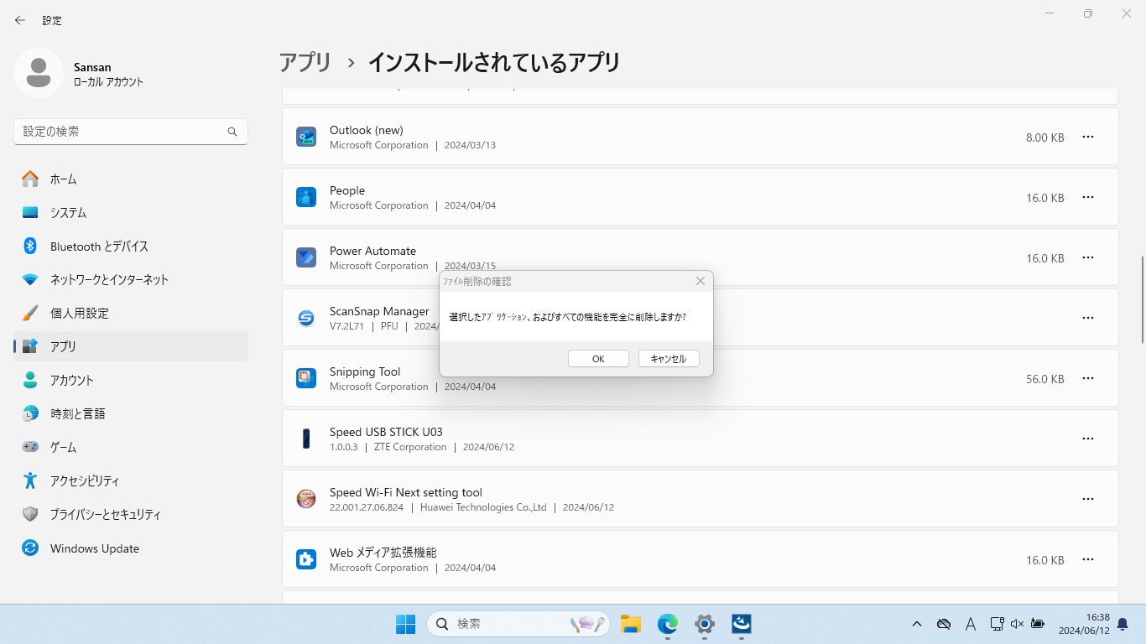Open more options for People
1146x644 pixels.
click(x=1088, y=197)
